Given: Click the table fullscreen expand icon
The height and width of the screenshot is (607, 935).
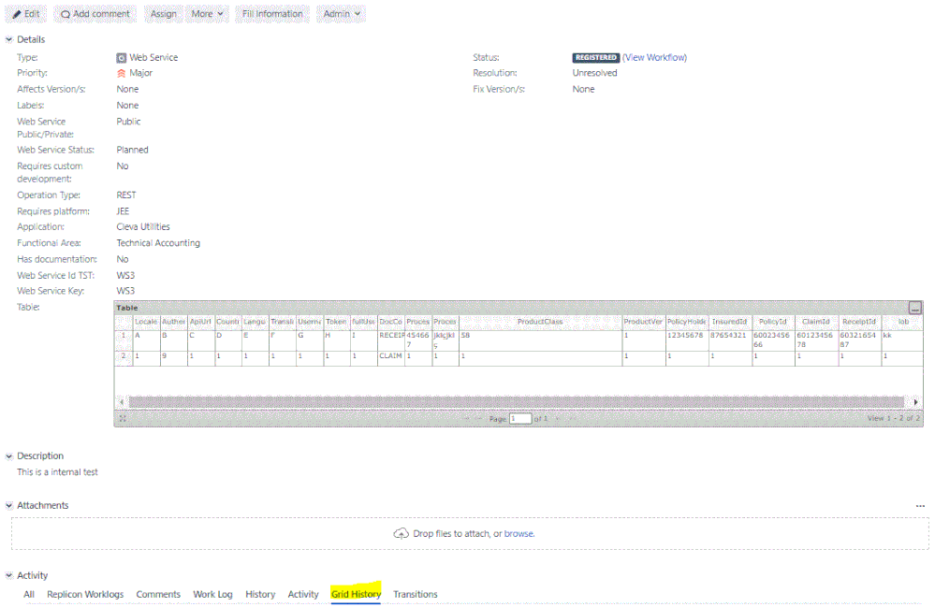Looking at the screenshot, I should [x=123, y=419].
